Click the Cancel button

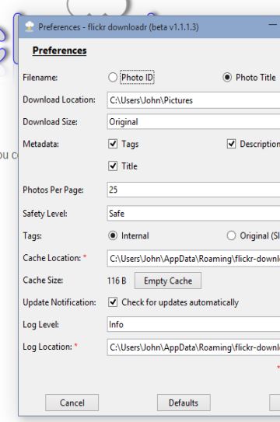pyautogui.click(x=72, y=403)
